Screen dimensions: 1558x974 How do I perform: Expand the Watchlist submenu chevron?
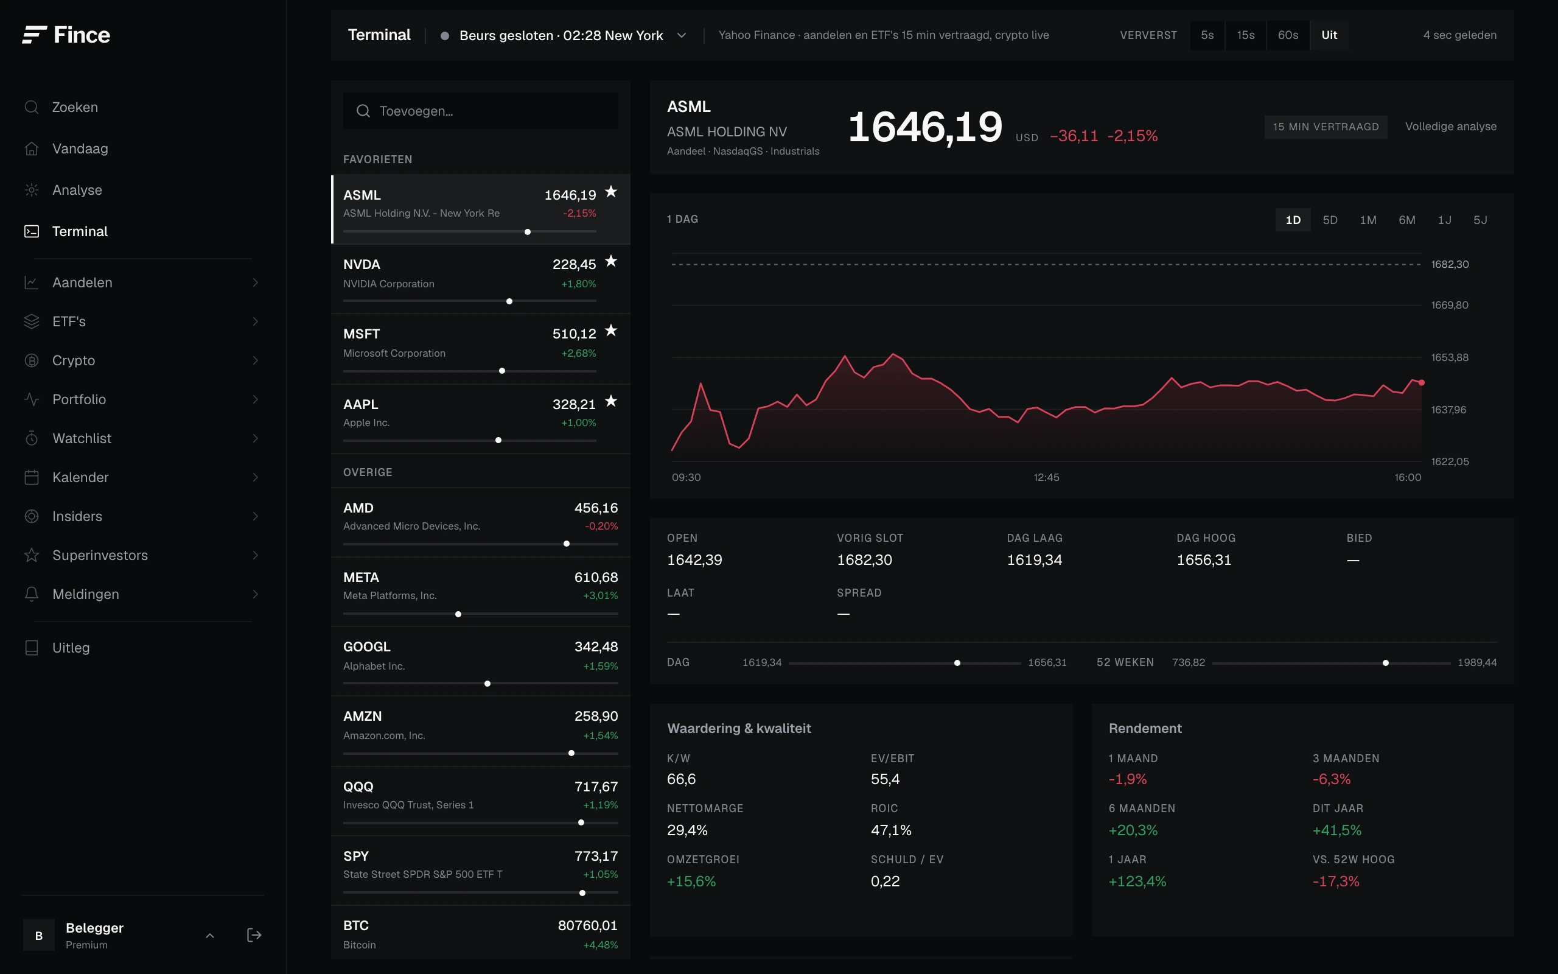coord(256,438)
